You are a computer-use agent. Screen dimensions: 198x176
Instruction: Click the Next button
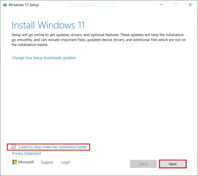173,164
